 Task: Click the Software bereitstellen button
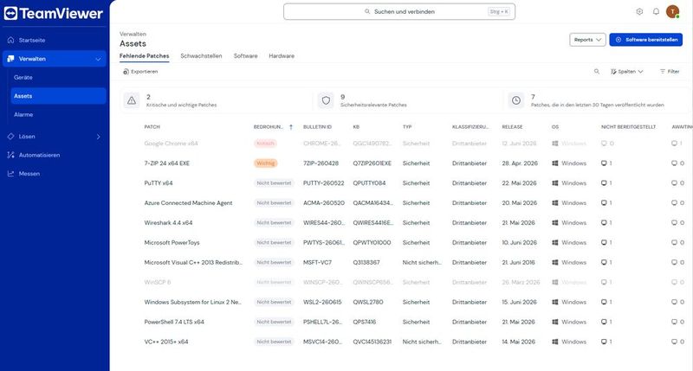tap(645, 40)
